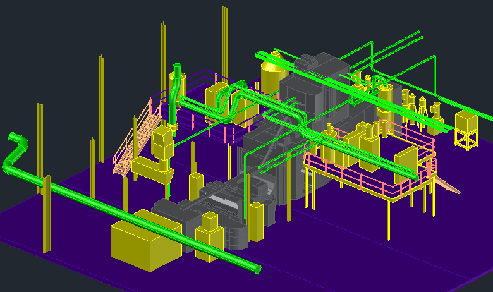
Task: Pick the yellow hopper cluster at upper right
Action: pyautogui.click(x=412, y=104)
